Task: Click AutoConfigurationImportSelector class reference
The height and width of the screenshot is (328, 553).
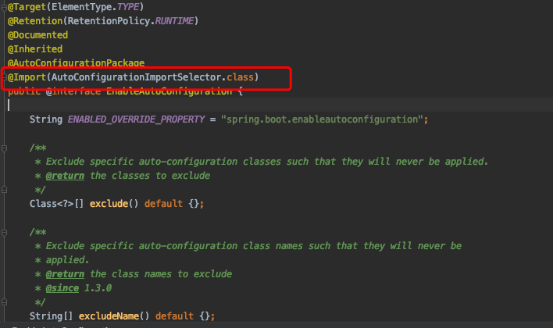Action: (x=137, y=77)
